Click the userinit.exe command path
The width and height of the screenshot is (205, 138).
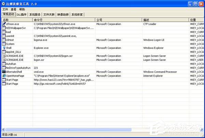point(55,36)
